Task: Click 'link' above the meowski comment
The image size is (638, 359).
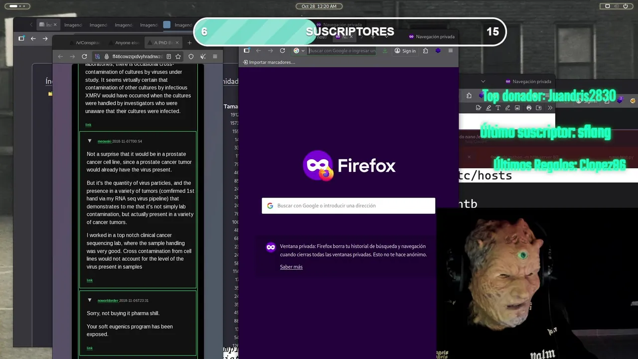Action: pos(88,125)
